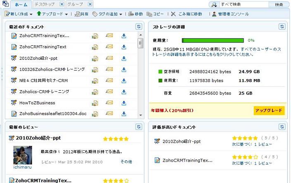Screen dimensions: 291x183
Task: Refresh the ストレージの詳細 panel
Action: pyautogui.click(x=282, y=27)
